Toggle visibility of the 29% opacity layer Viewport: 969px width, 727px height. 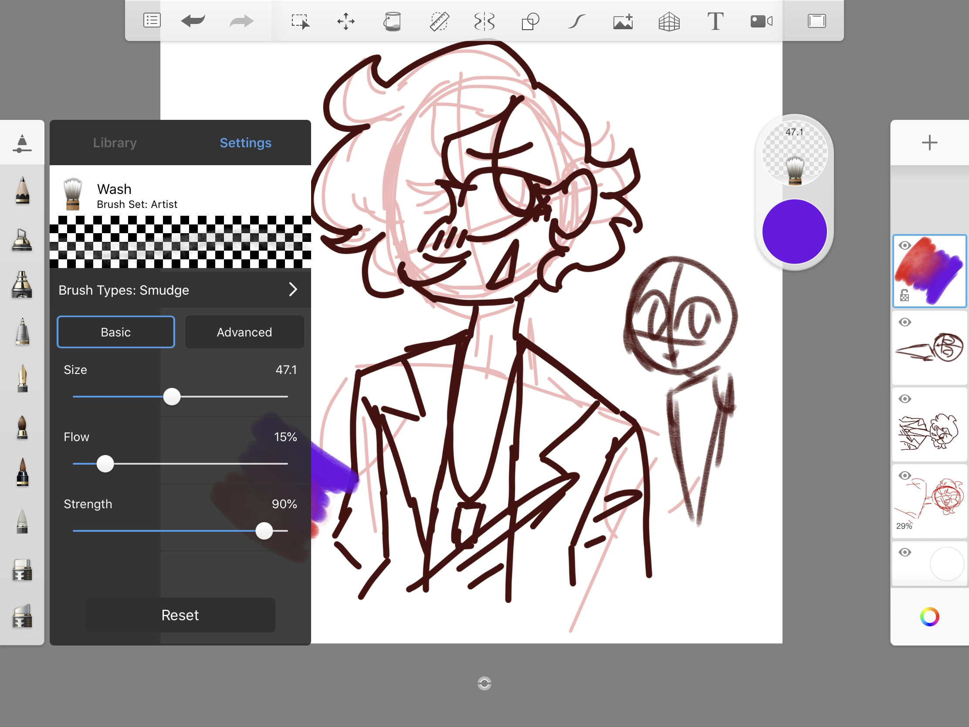tap(905, 476)
